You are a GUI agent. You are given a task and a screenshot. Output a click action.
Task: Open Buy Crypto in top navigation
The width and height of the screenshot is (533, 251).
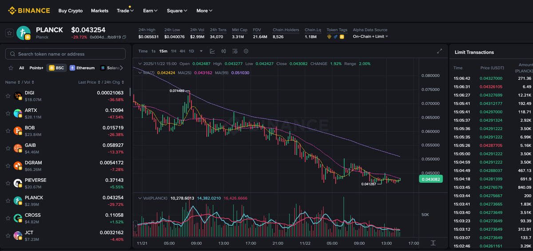(70, 10)
